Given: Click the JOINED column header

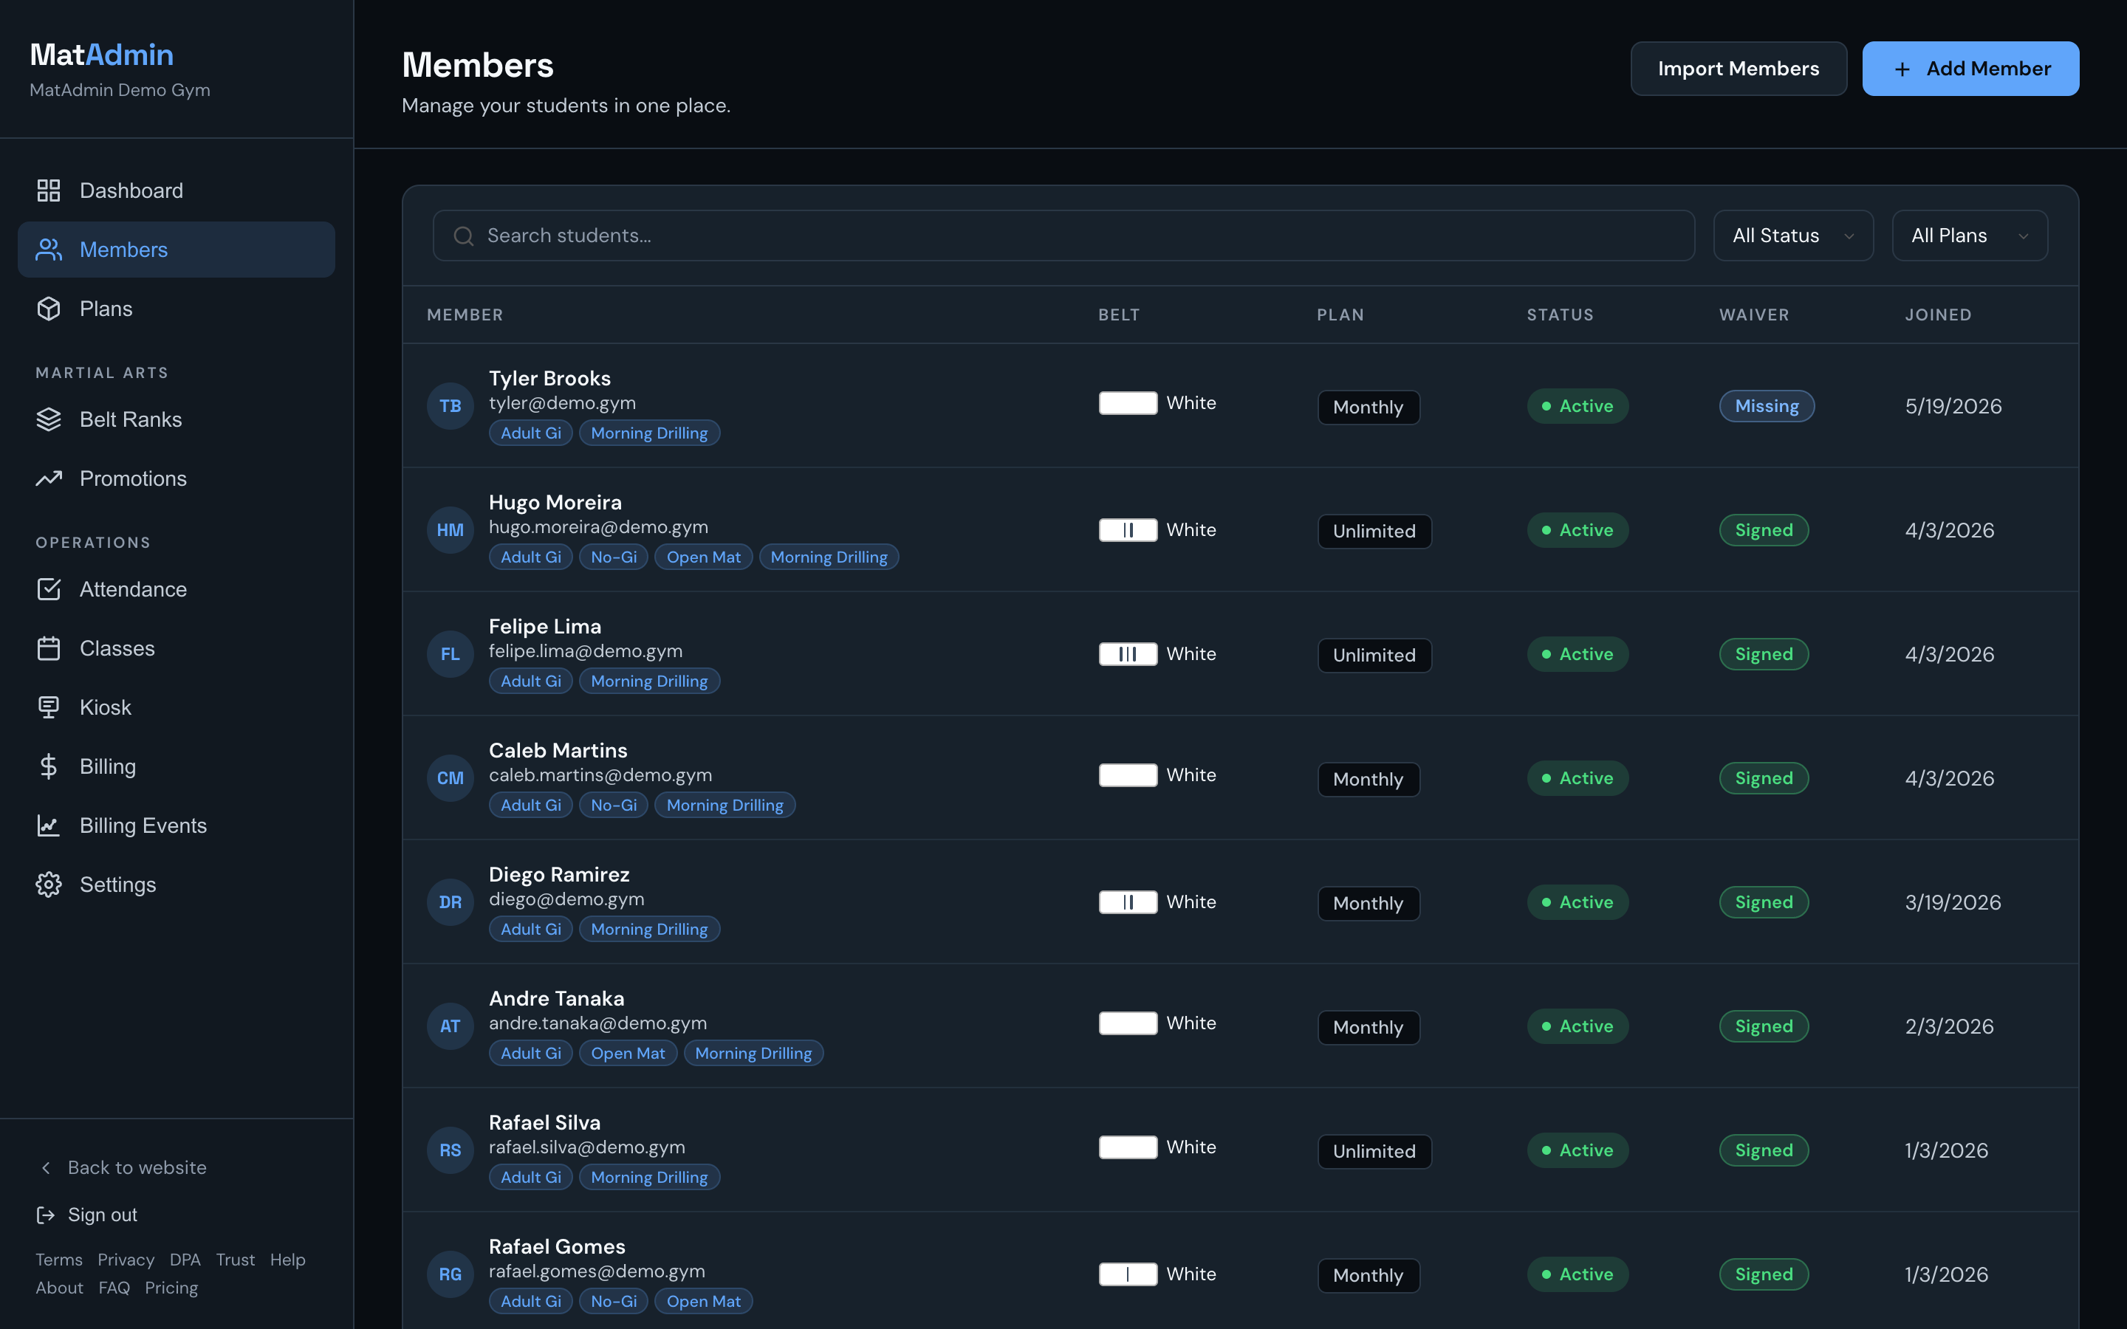Looking at the screenshot, I should click(x=1938, y=315).
